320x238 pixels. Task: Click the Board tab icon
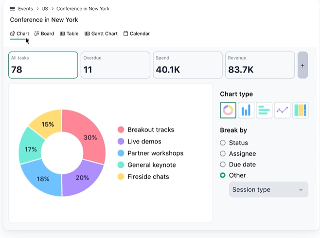click(37, 34)
